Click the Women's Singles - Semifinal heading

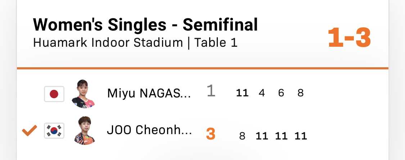pos(145,25)
